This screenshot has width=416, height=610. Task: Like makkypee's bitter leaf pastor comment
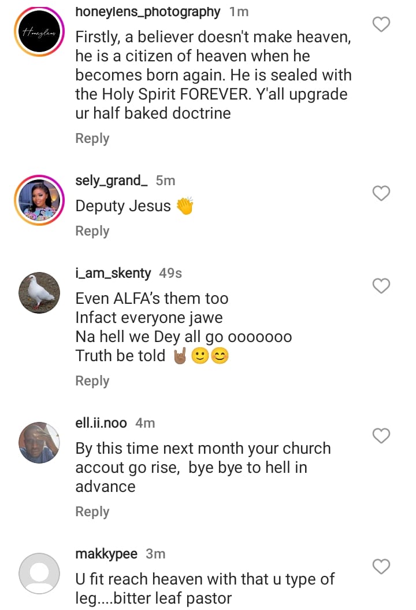click(381, 567)
